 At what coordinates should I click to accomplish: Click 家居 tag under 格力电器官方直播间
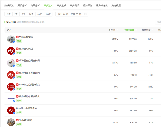(x=19, y=77)
